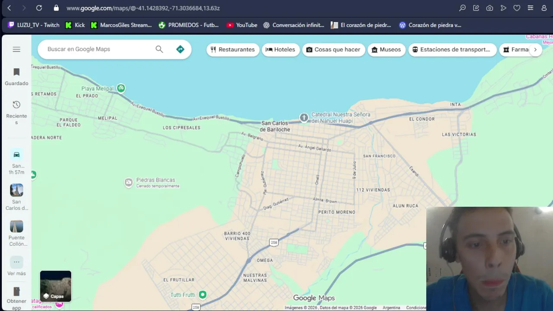The width and height of the screenshot is (553, 311).
Task: Select the Hoteles category chip
Action: coord(280,50)
